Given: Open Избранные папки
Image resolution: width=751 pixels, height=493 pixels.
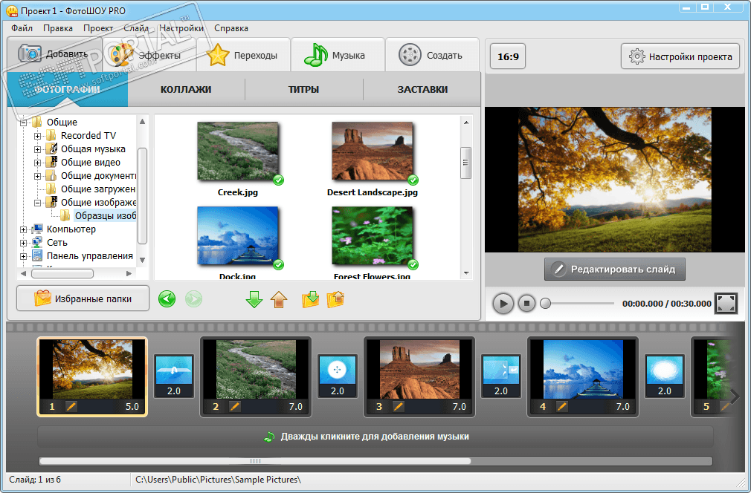Looking at the screenshot, I should pyautogui.click(x=83, y=299).
